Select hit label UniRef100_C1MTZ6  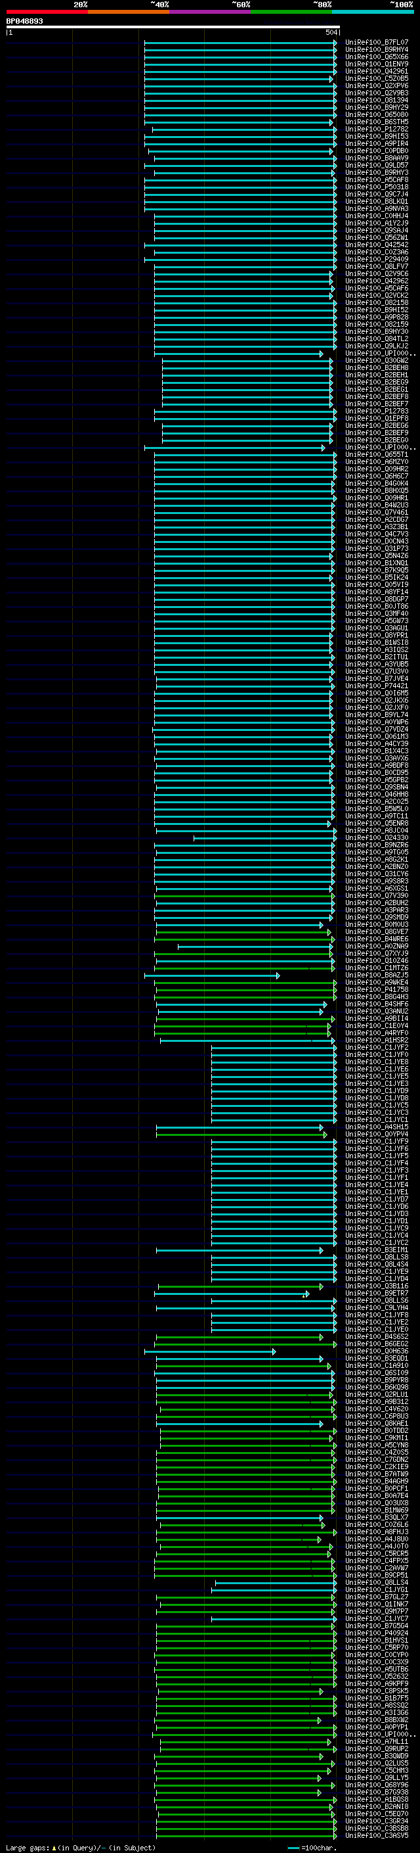[376, 968]
